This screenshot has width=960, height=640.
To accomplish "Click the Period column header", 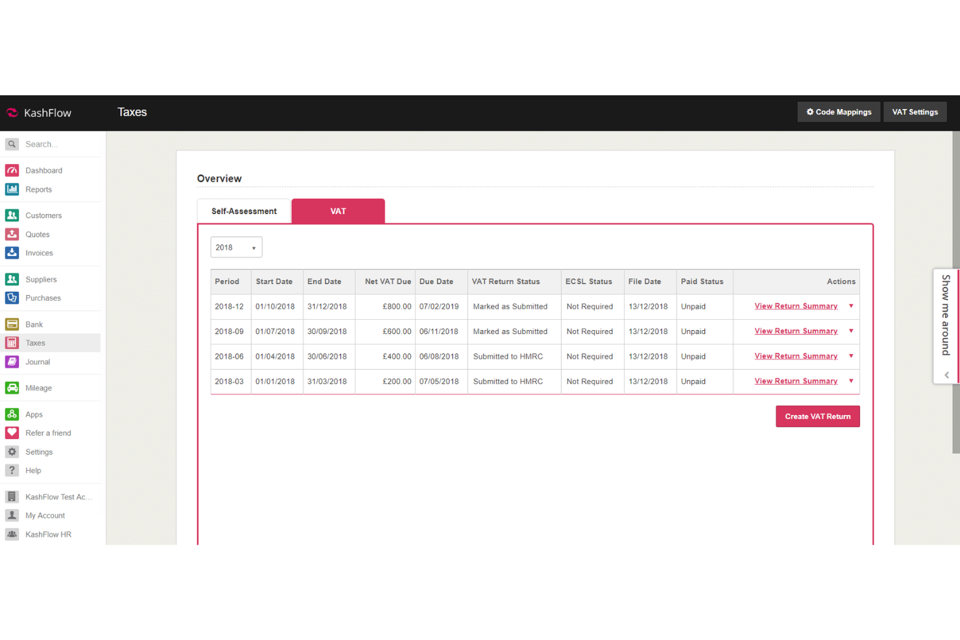I will 227,281.
